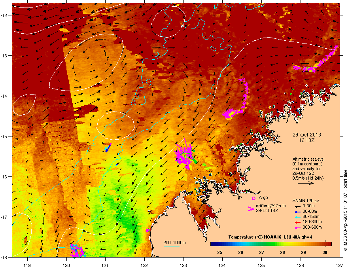This screenshot has height=269, width=348.
Task: Click the dark red end of temperature colorbar
Action: [329, 244]
